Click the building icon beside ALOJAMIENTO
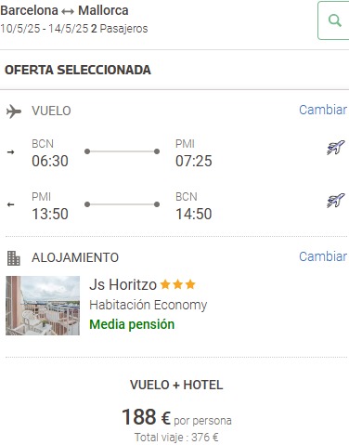This screenshot has width=349, height=445. coord(14,258)
